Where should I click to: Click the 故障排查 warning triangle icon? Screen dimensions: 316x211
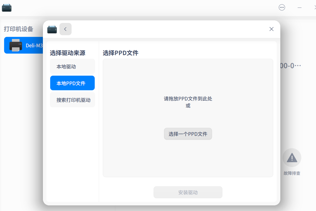292,157
